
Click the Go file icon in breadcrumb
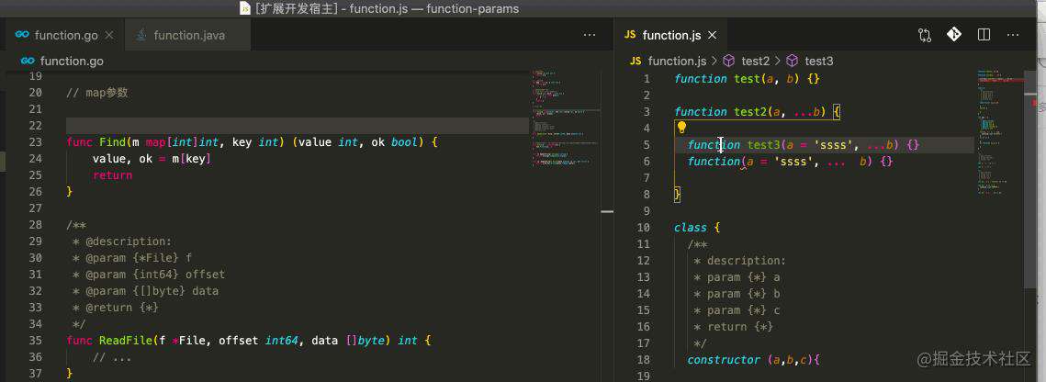(28, 61)
